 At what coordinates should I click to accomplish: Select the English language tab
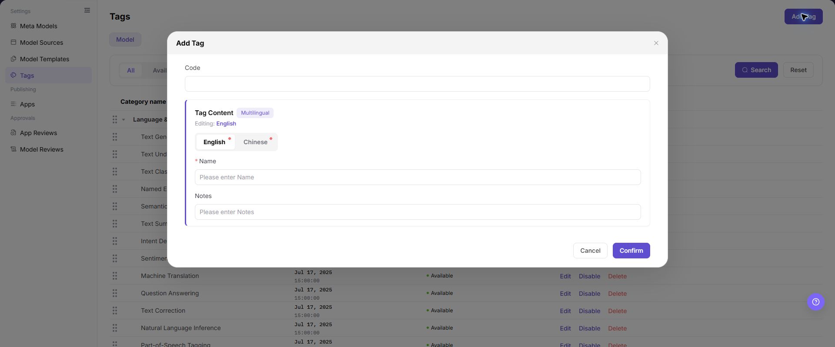(215, 142)
